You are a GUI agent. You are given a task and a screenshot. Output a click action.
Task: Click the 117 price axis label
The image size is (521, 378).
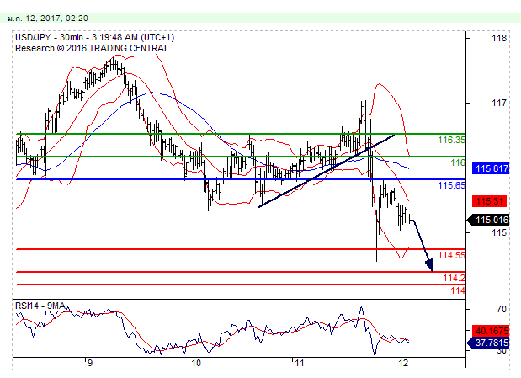(x=499, y=103)
